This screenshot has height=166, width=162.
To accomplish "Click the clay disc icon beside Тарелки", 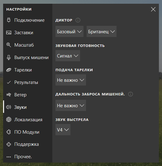I will [x=9, y=70].
